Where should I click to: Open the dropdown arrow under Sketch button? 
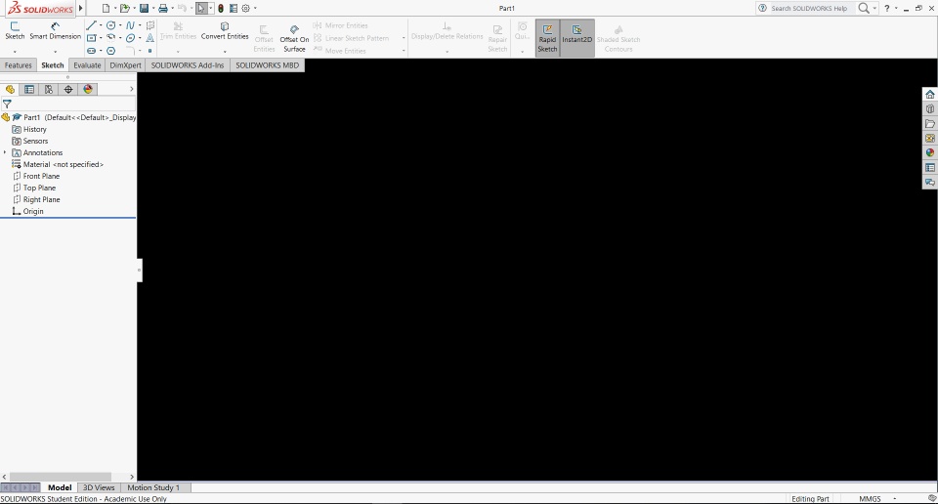point(15,52)
